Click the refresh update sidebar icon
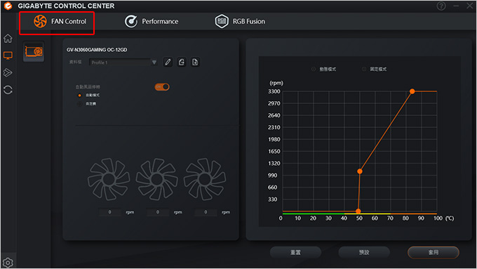The height and width of the screenshot is (269, 477). (x=8, y=90)
